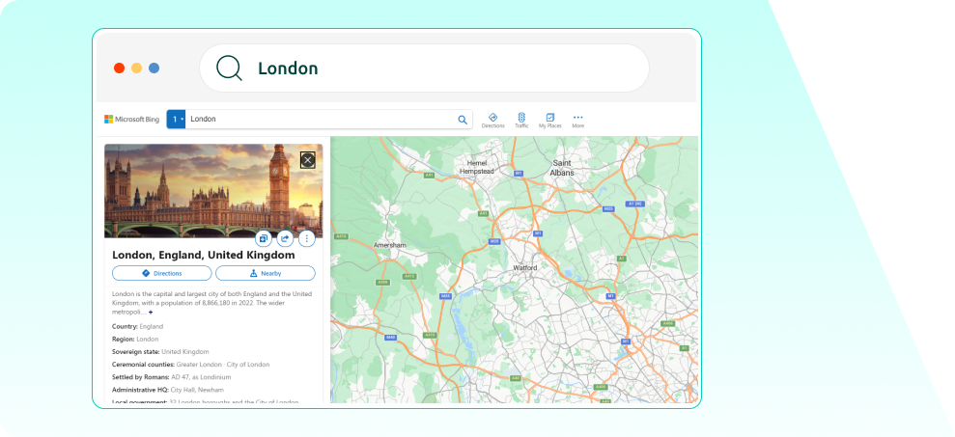Open the three-dot options on London card

click(x=306, y=238)
